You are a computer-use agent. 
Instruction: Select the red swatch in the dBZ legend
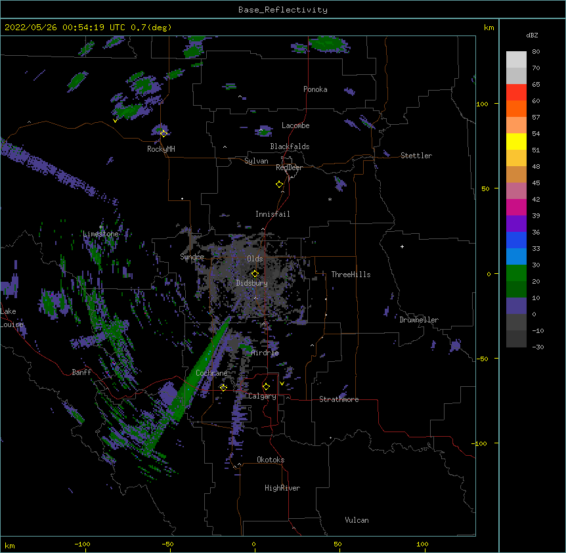[x=516, y=93]
